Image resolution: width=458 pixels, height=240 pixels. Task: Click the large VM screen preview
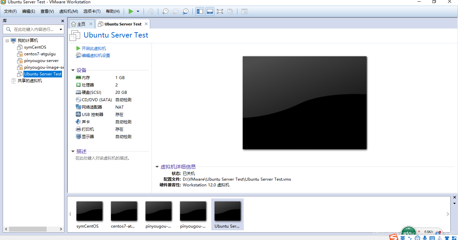pos(305,103)
